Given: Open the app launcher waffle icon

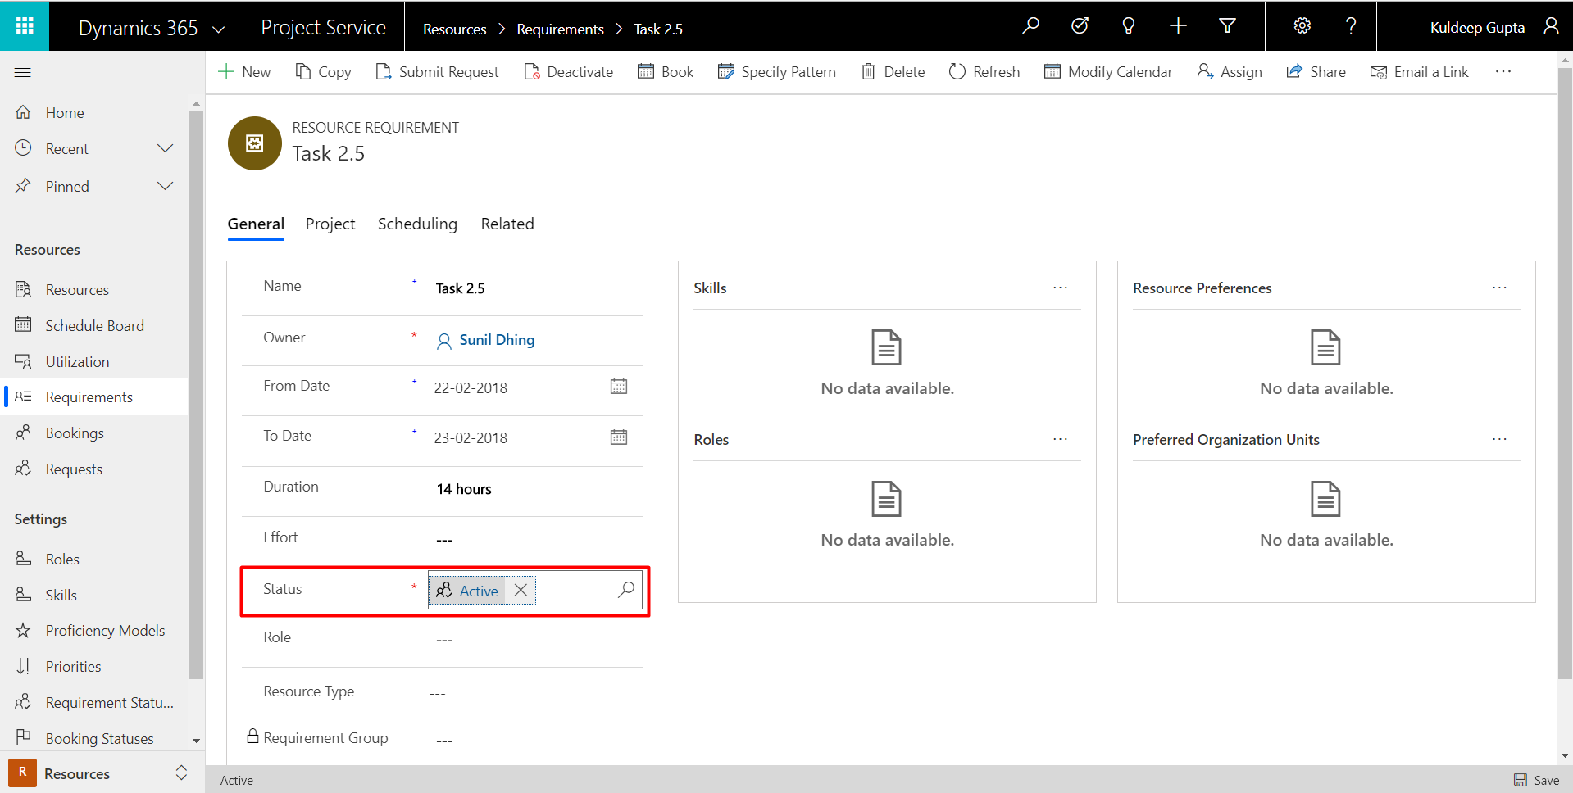Looking at the screenshot, I should [25, 25].
